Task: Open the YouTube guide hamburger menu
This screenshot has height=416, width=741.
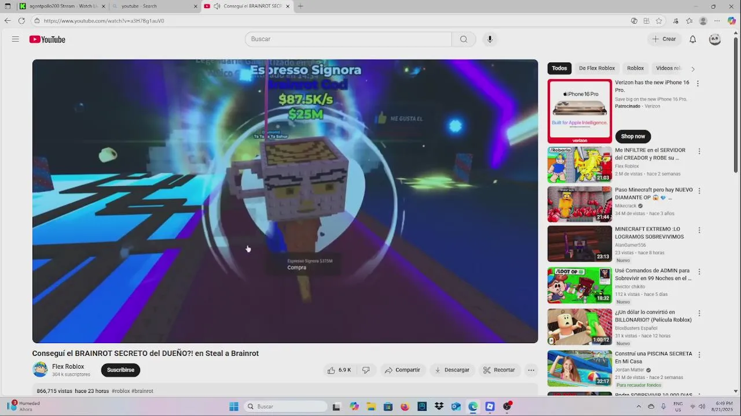Action: click(16, 39)
